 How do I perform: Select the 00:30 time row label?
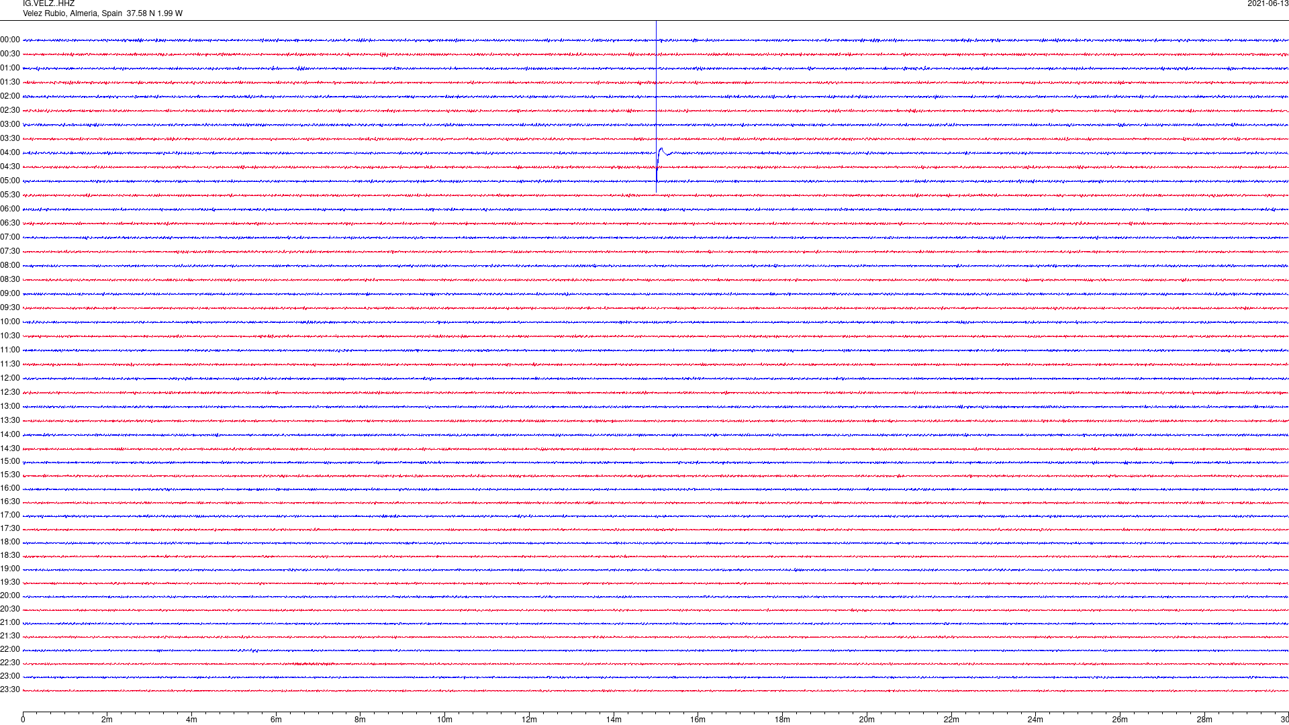(10, 54)
